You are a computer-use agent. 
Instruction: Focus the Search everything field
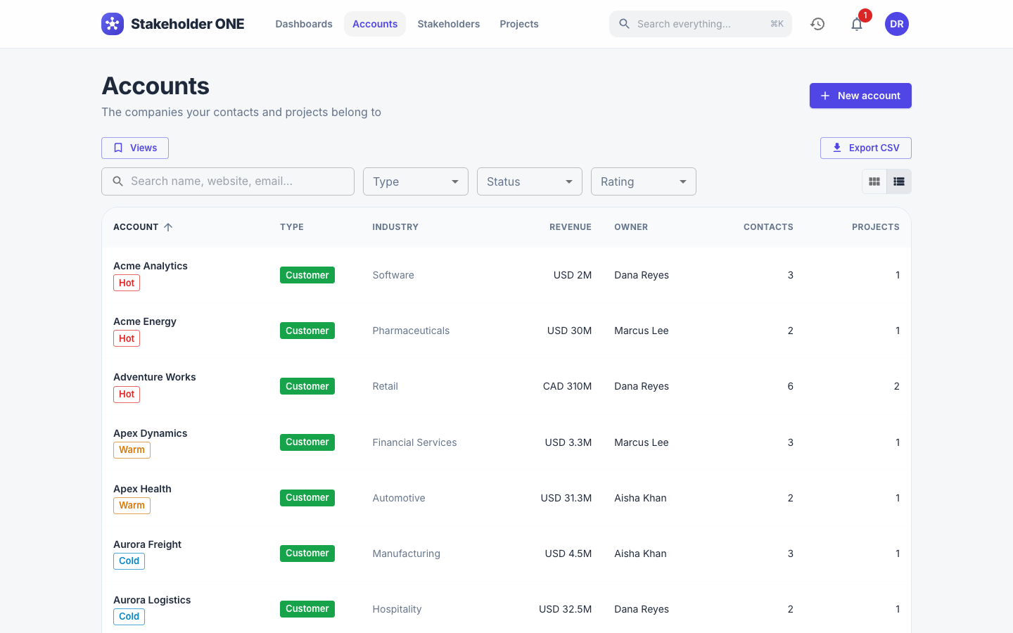[x=701, y=24]
